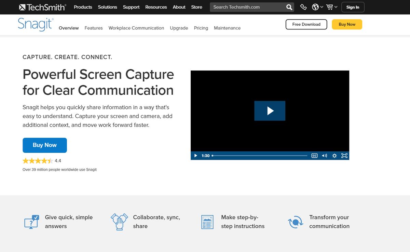The height and width of the screenshot is (252, 410).
Task: Click the TechSmith logo
Action: [43, 7]
